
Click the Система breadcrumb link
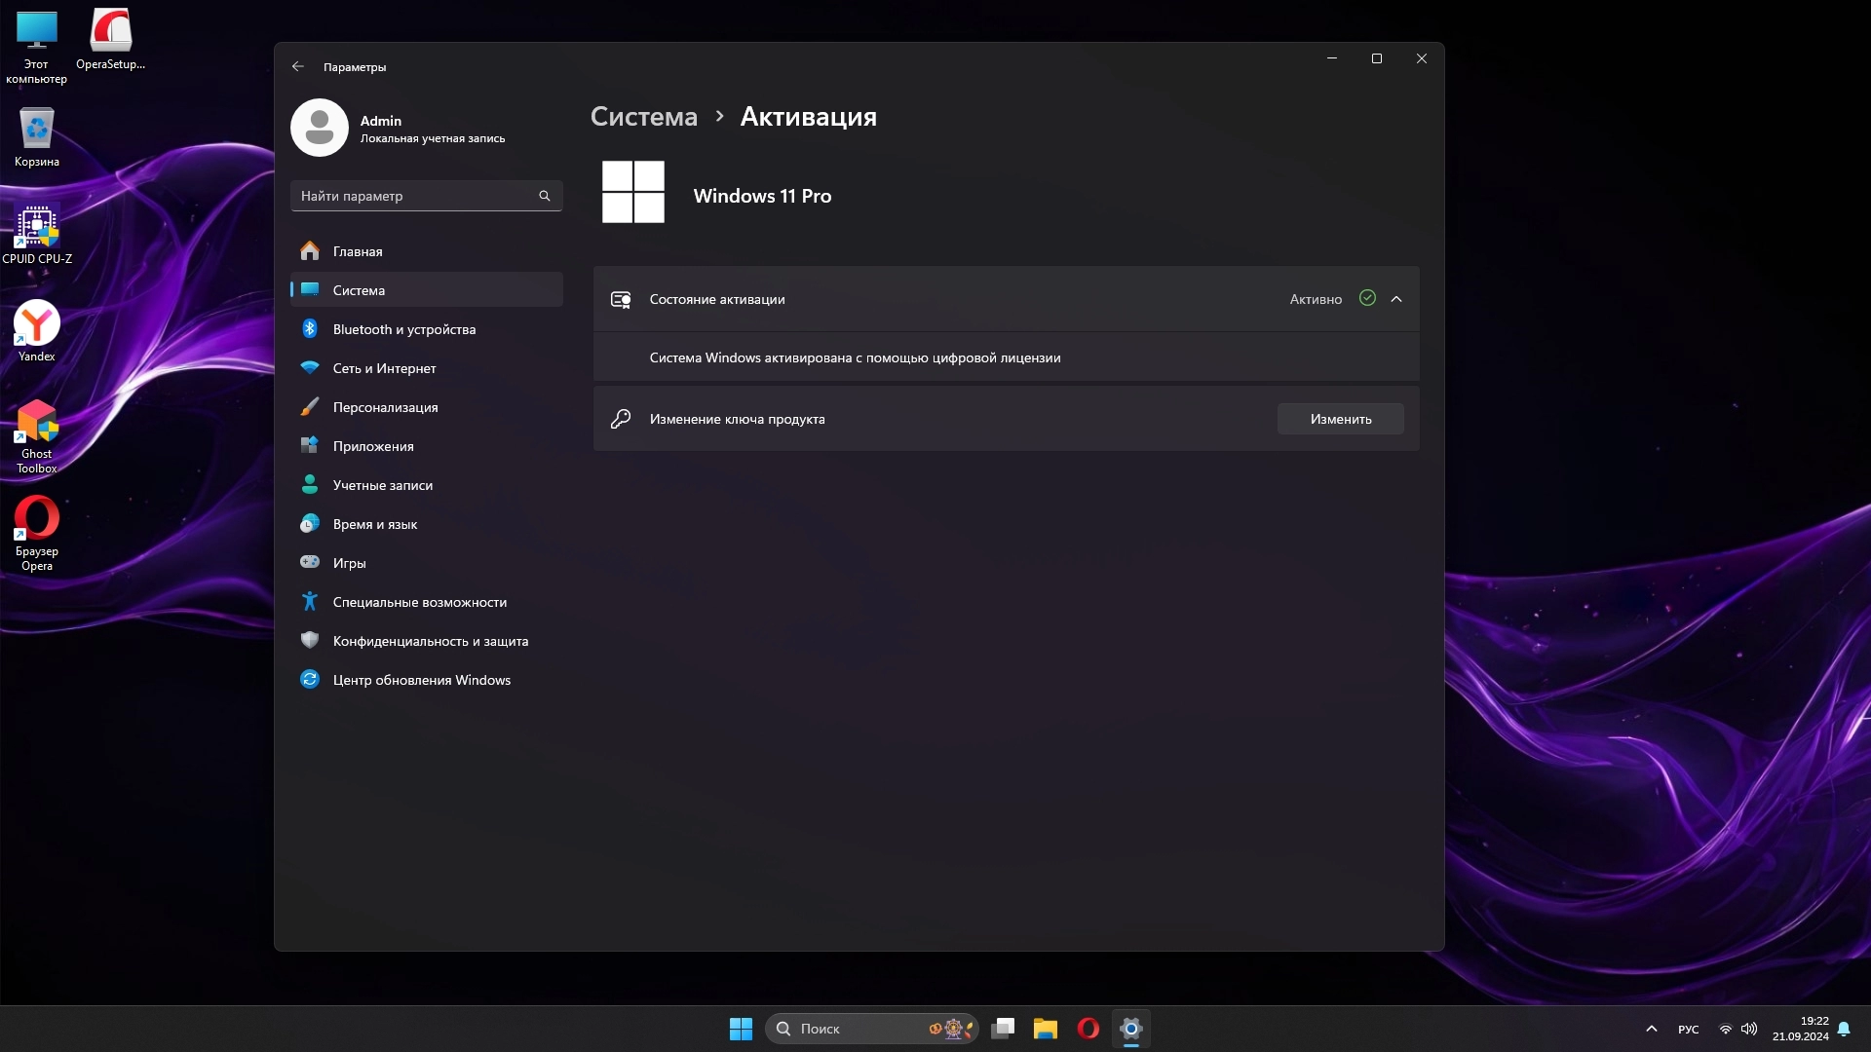(643, 117)
